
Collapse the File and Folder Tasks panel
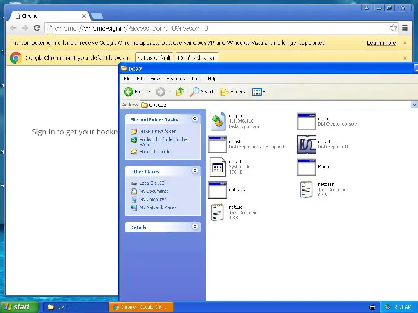(195, 119)
